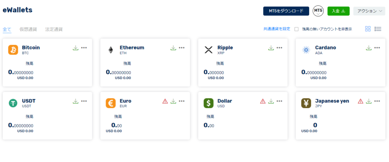Click the USDT wallet deposit icon
This screenshot has height=162, width=389.
[76, 101]
